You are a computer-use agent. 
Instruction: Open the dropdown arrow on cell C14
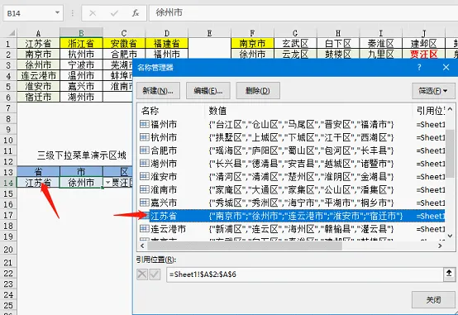click(107, 183)
